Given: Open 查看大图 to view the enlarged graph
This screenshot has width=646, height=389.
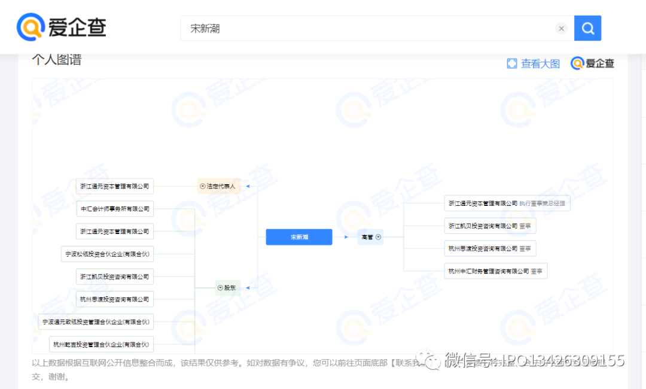Looking at the screenshot, I should point(534,63).
